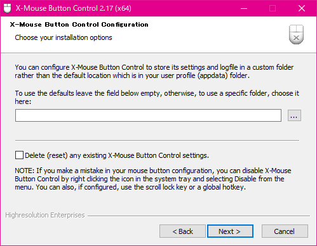Click the "Choose your installation options" subtitle

pos(64,37)
